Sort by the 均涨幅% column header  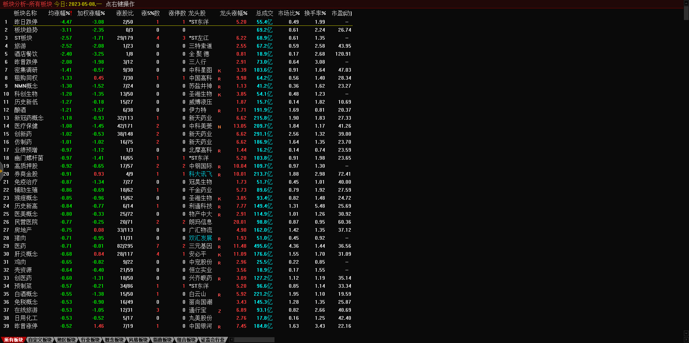tap(60, 13)
